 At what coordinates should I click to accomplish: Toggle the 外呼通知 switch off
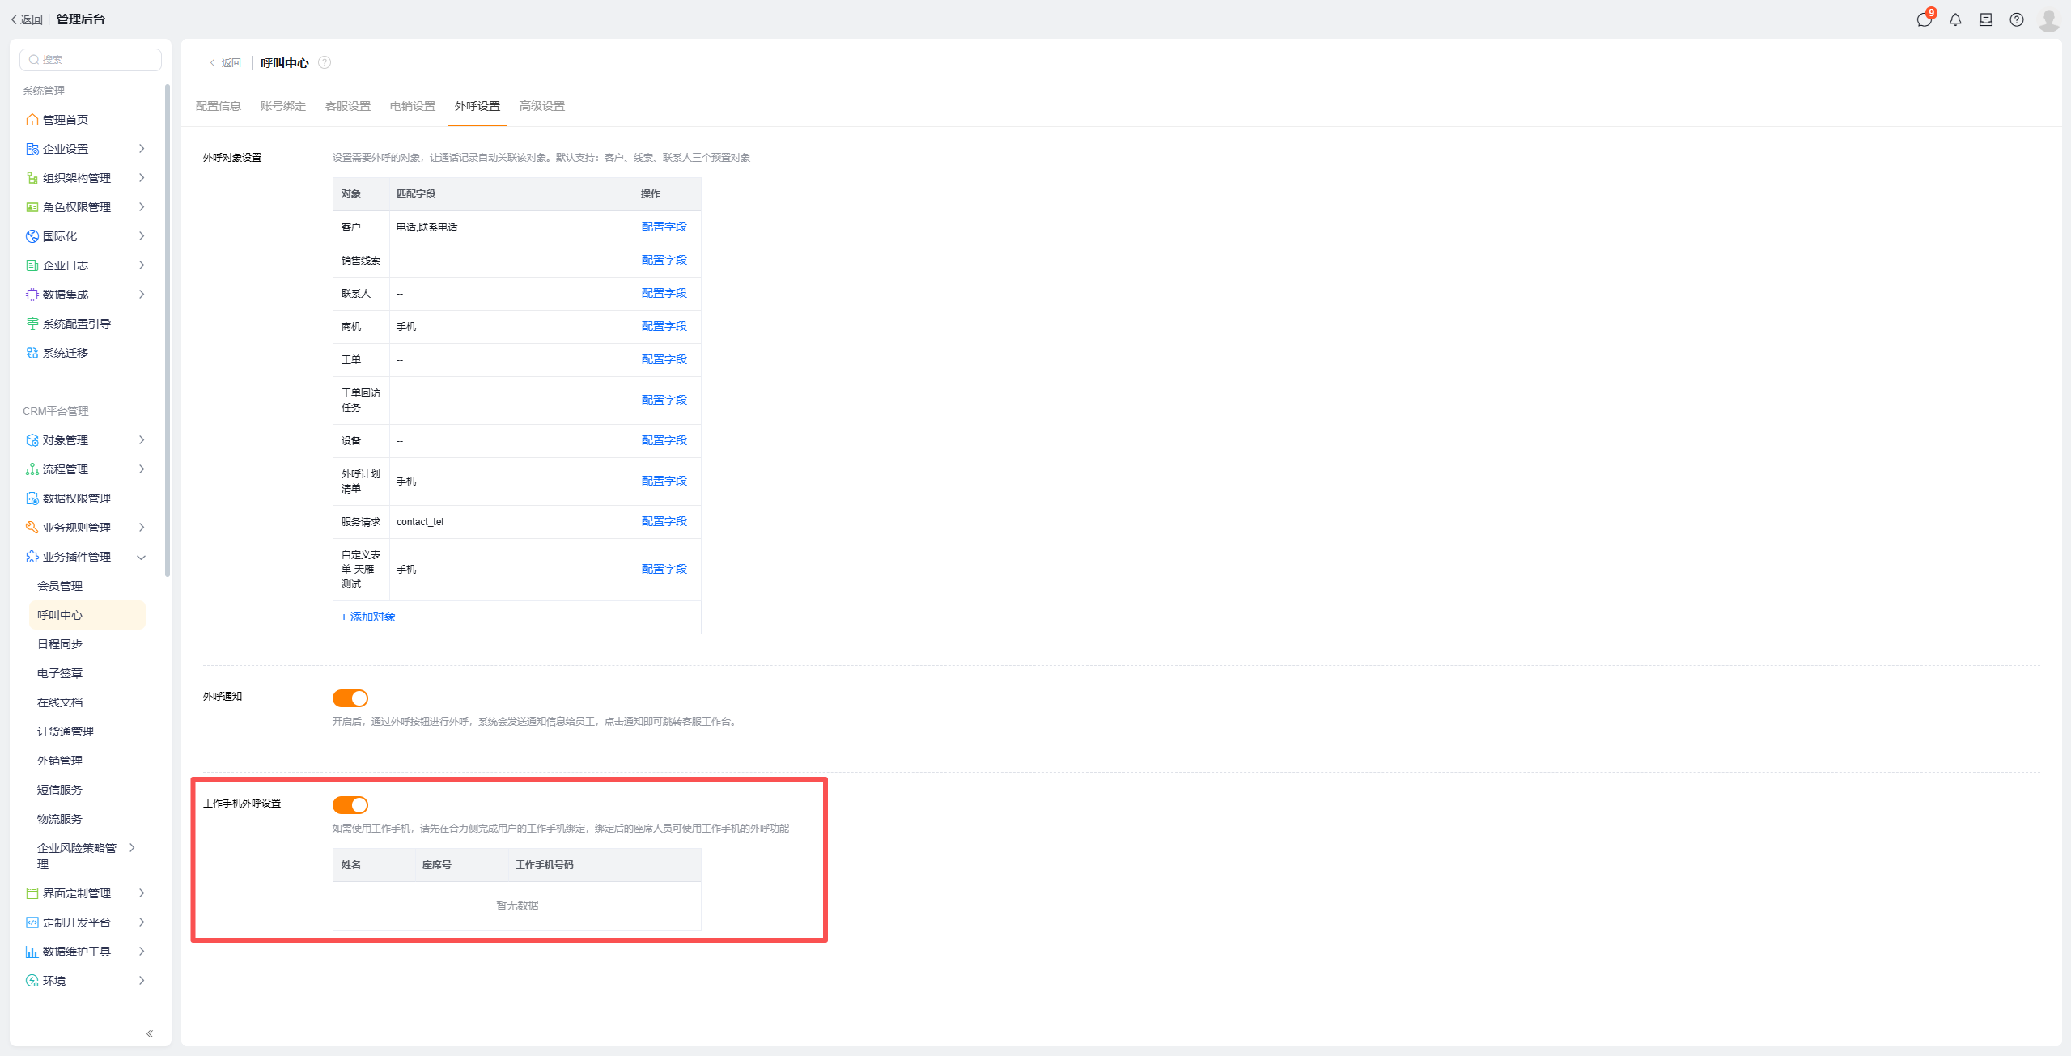(x=350, y=698)
